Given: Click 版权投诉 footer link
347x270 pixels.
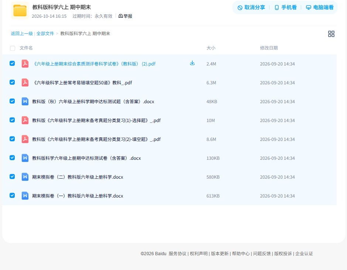Looking at the screenshot, I should coord(283,254).
